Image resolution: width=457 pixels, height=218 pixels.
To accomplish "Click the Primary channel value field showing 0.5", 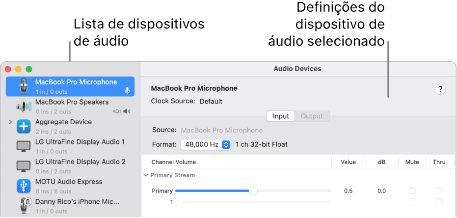I will click(x=348, y=191).
